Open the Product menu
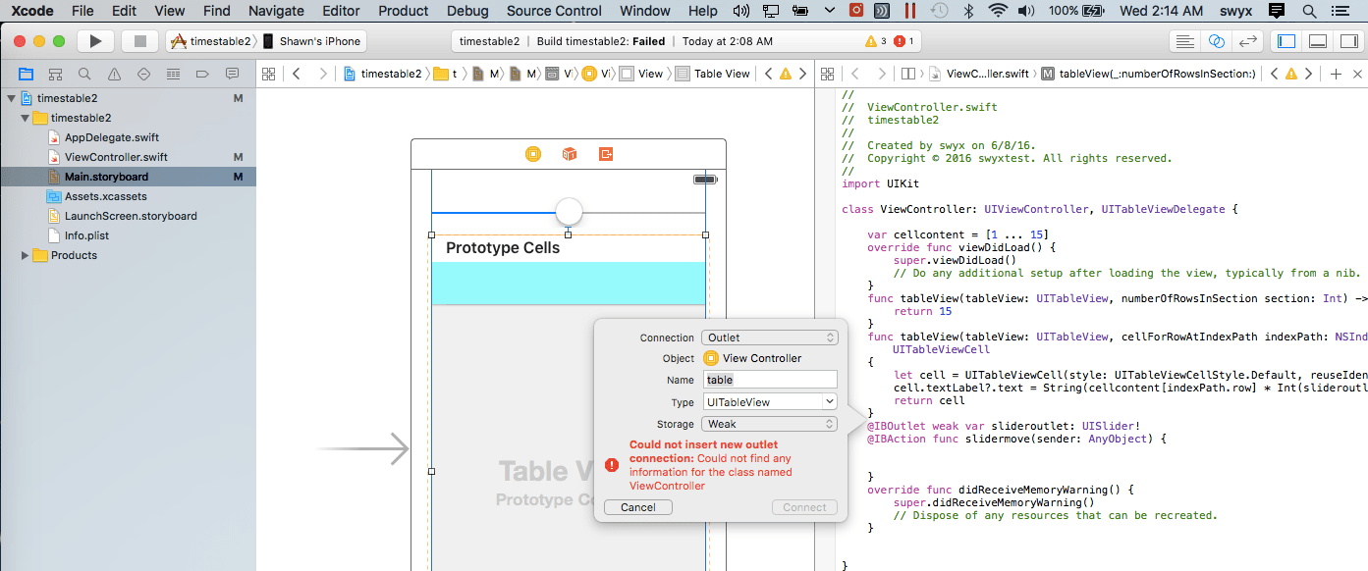The height and width of the screenshot is (571, 1368). coord(403,11)
